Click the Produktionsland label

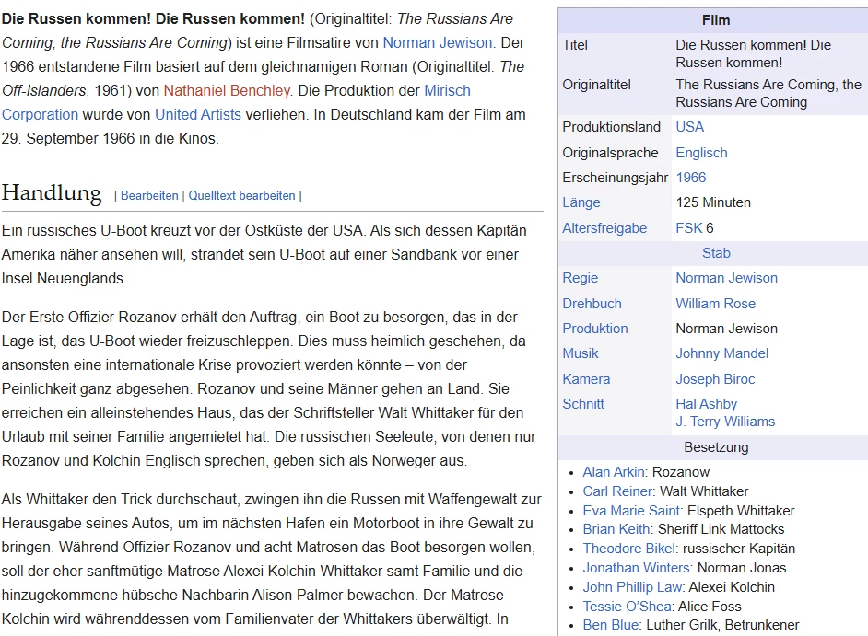[611, 127]
